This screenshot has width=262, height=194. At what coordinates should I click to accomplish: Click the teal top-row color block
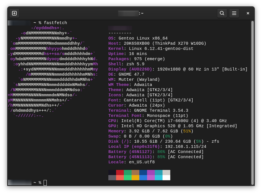coord(159,173)
